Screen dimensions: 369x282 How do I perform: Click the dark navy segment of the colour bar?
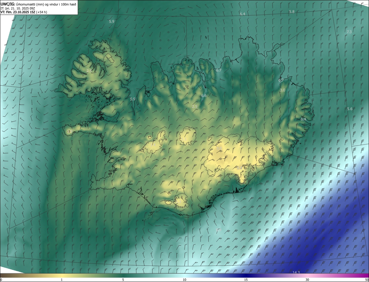[x=246, y=275]
